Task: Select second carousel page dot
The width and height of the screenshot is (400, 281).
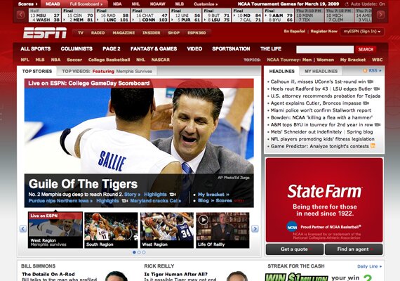Action: click(x=139, y=252)
